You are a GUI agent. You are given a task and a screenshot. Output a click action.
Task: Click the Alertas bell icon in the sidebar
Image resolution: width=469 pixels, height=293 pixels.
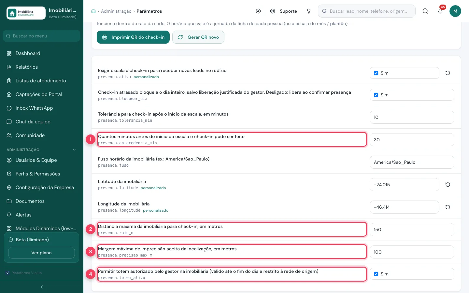tap(9, 215)
